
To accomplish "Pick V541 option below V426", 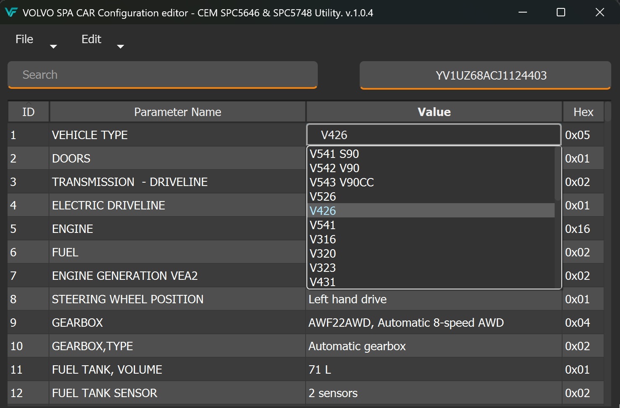I will tap(431, 225).
